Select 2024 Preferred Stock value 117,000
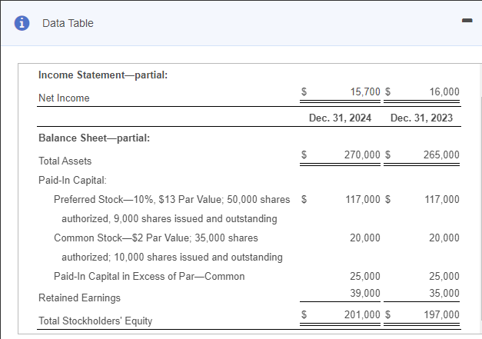482x339 pixels. click(x=363, y=199)
